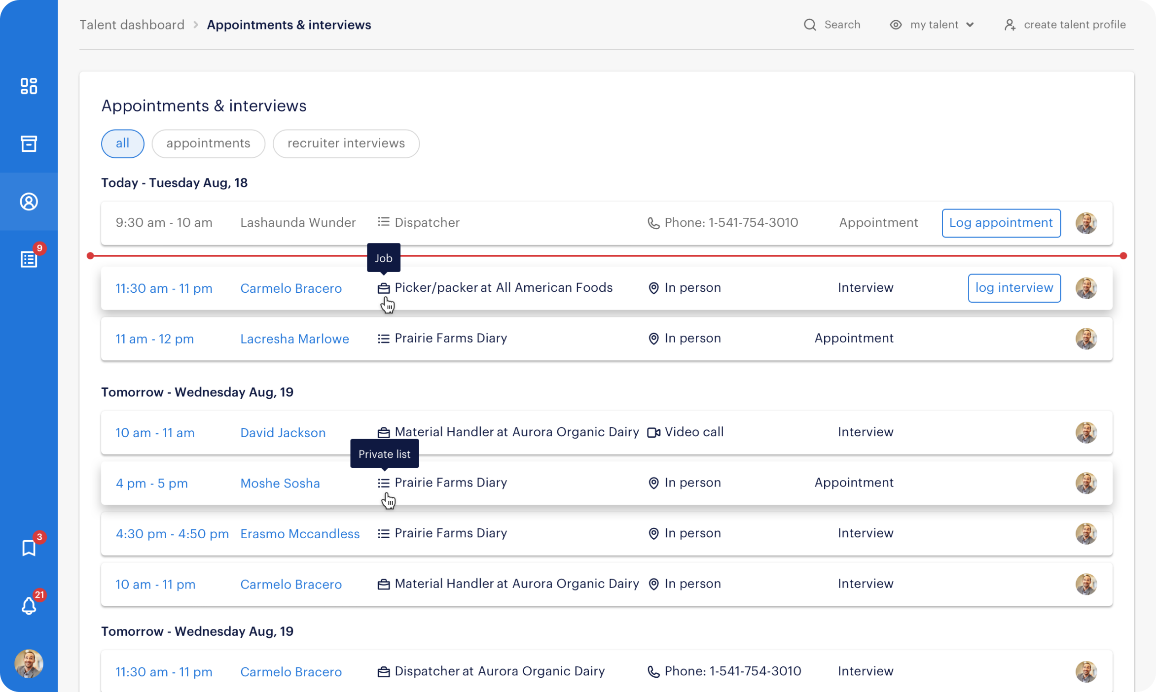
Task: Go to Talent dashboard breadcrumb
Action: (132, 25)
